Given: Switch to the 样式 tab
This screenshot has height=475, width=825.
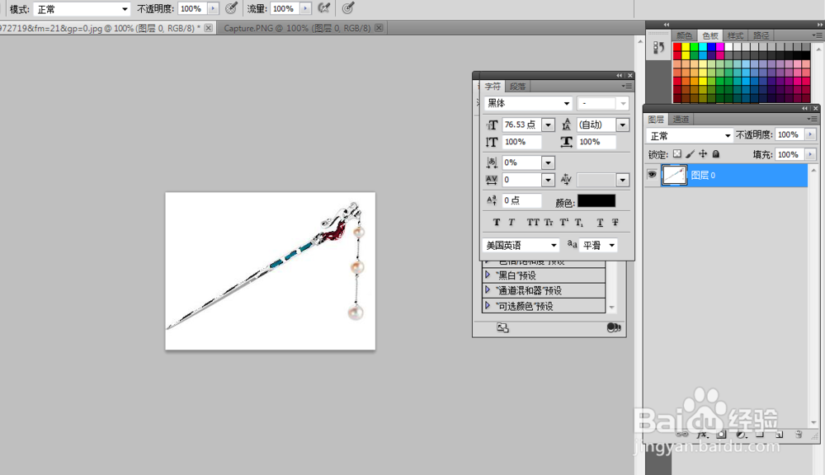Looking at the screenshot, I should click(735, 35).
